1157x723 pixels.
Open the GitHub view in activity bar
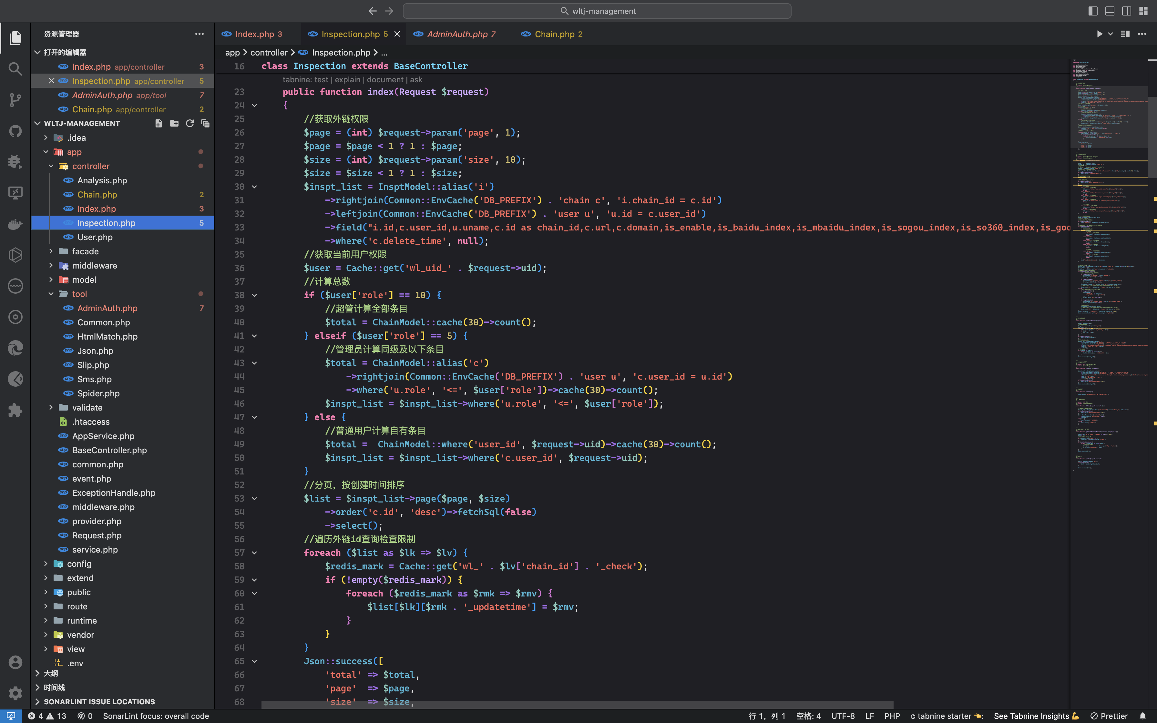[15, 131]
